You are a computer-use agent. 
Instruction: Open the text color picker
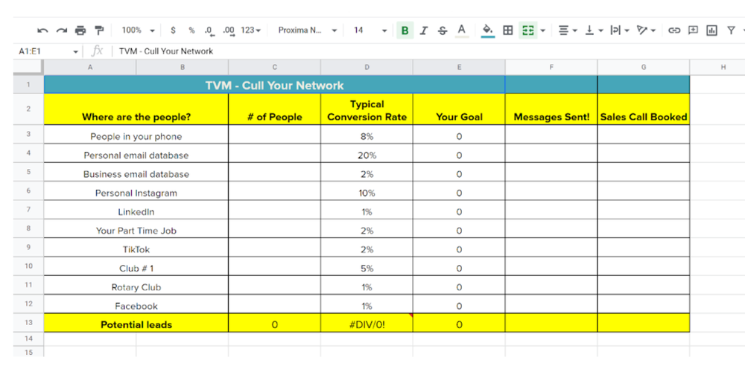(x=461, y=31)
